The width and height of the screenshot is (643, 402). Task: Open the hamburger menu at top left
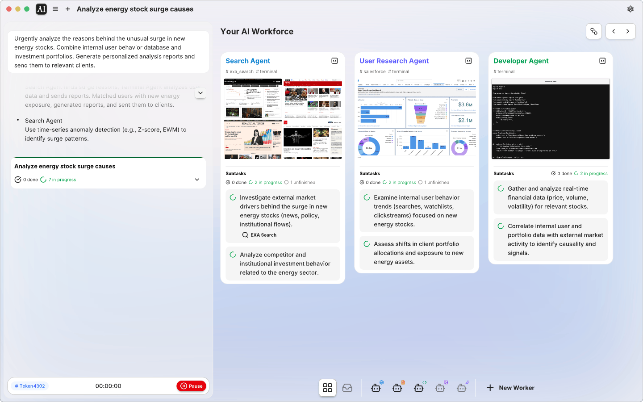(x=55, y=9)
